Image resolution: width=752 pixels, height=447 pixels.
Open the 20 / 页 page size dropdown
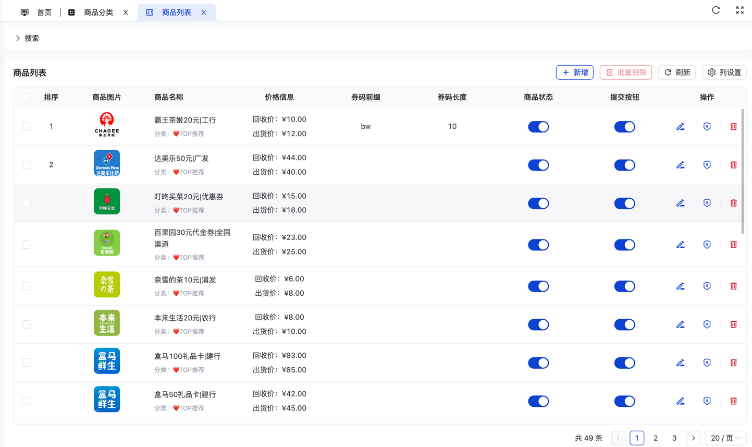725,438
